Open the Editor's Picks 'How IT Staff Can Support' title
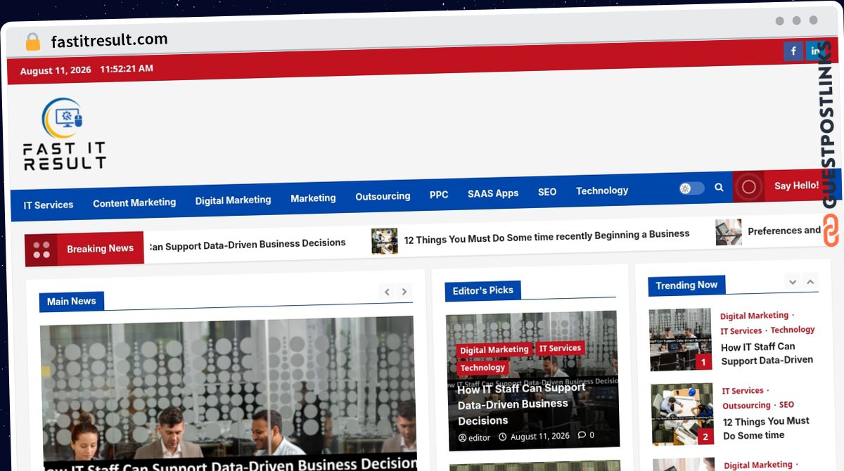844x471 pixels. (521, 404)
